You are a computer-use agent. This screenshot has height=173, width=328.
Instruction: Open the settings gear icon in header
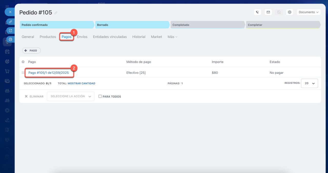click(x=290, y=12)
